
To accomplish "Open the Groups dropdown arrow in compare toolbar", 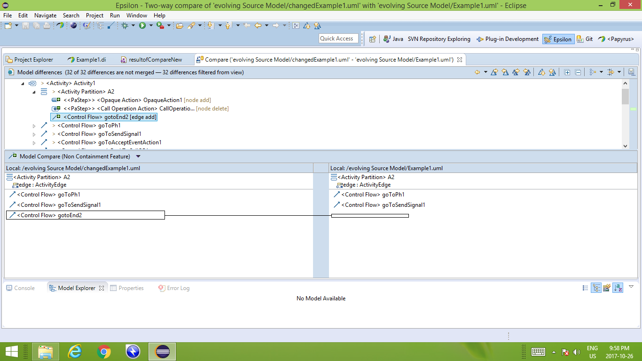I will point(601,72).
